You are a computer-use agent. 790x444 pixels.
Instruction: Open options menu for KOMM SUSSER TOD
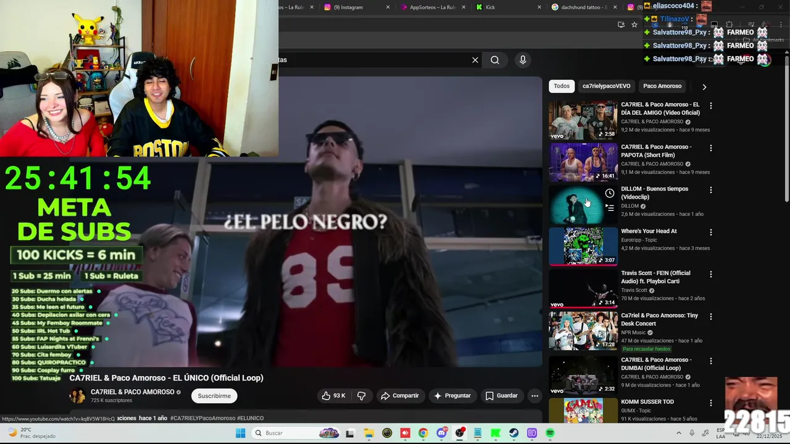pyautogui.click(x=710, y=403)
